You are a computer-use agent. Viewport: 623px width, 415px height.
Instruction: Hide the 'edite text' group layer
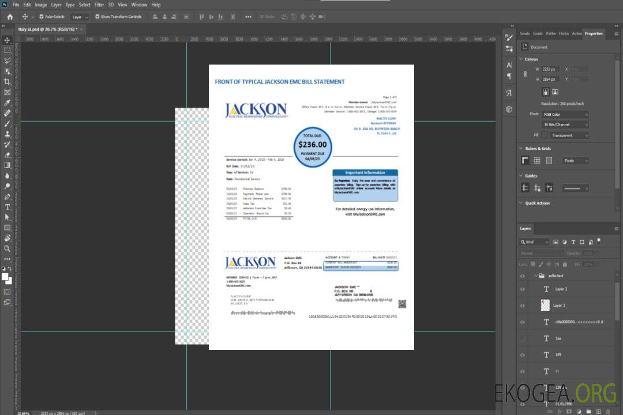(523, 276)
